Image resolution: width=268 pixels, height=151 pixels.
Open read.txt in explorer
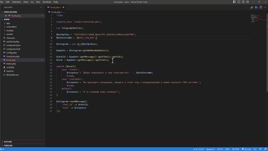[x=10, y=71]
